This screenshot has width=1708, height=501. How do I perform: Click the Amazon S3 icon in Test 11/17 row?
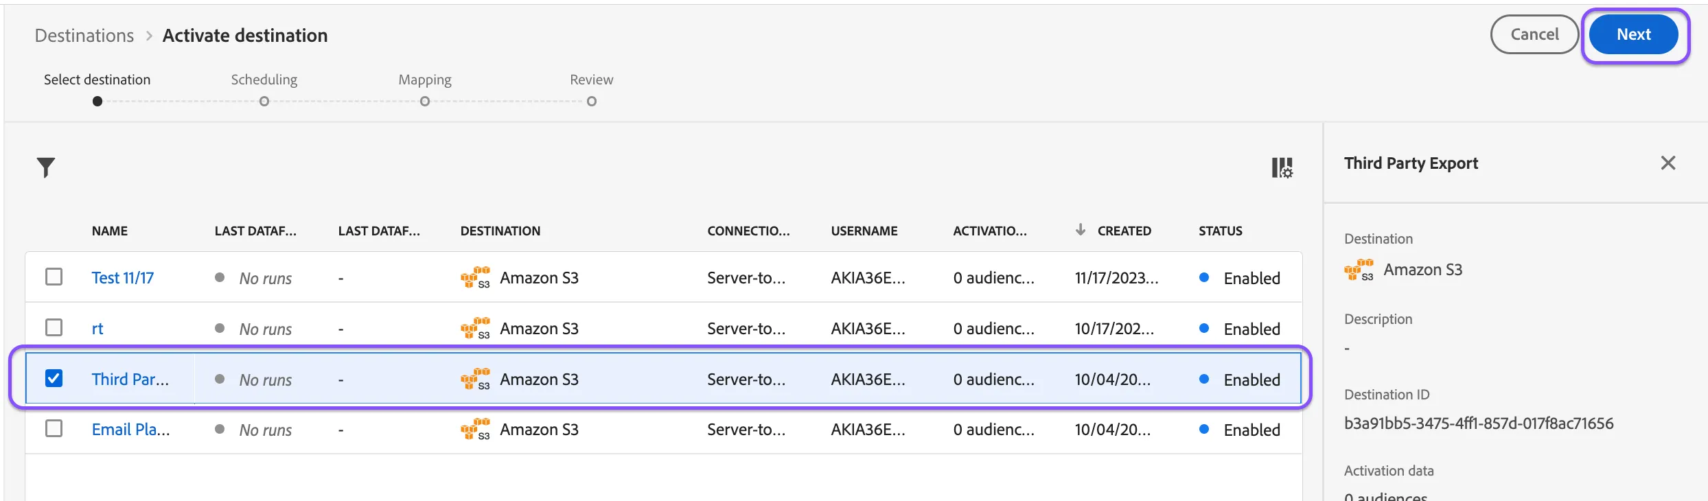[x=475, y=278]
